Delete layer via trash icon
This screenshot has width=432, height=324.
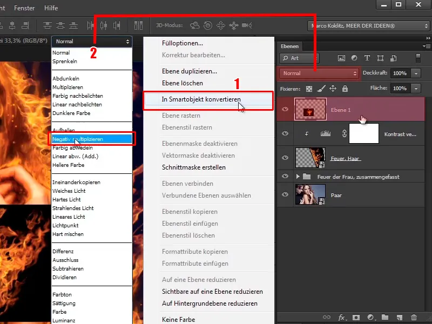[x=414, y=318]
